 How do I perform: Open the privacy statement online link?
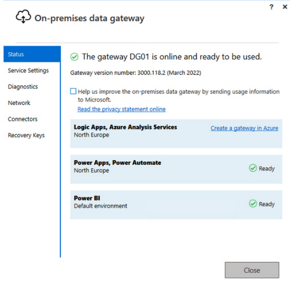[122, 109]
